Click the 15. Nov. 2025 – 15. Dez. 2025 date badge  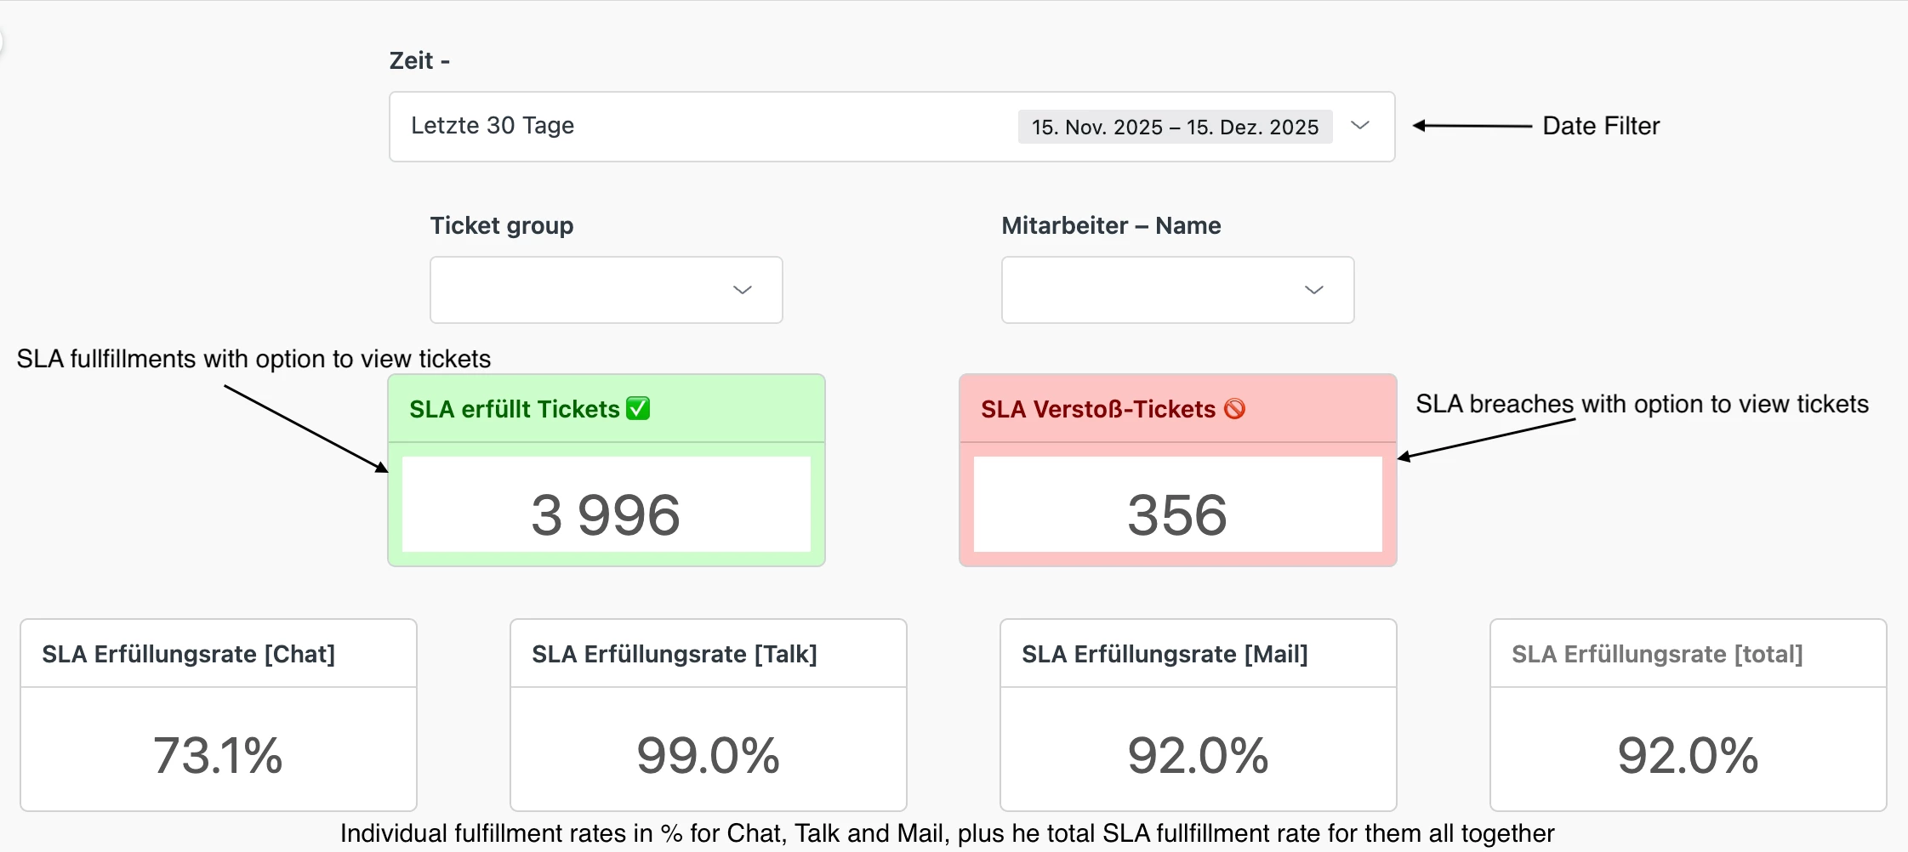(1175, 127)
